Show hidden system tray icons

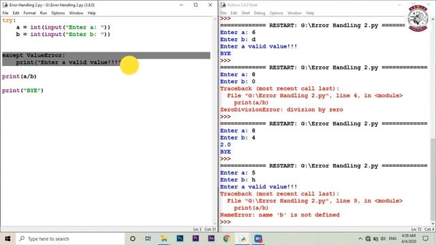point(360,239)
